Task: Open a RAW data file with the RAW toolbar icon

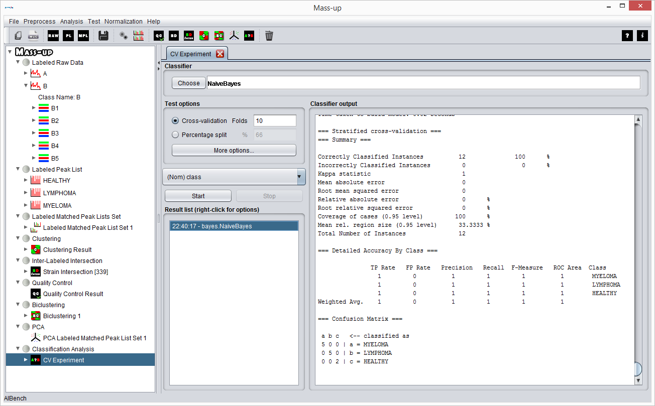Action: click(53, 35)
